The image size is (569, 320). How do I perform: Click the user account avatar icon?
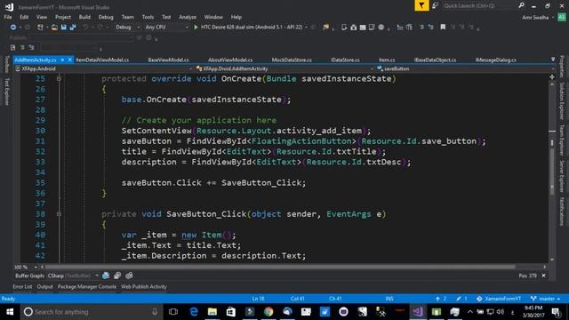click(562, 17)
